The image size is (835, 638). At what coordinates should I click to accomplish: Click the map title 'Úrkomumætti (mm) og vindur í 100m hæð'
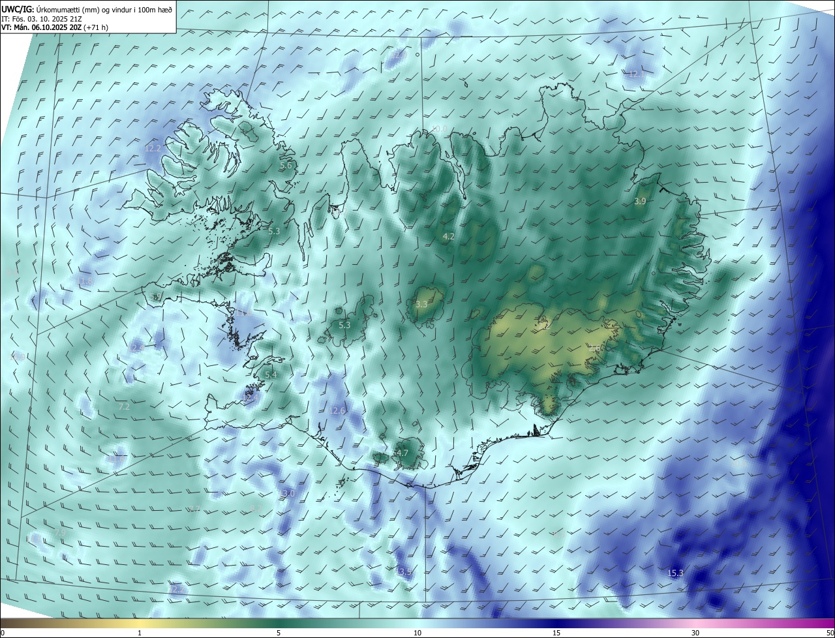[104, 9]
